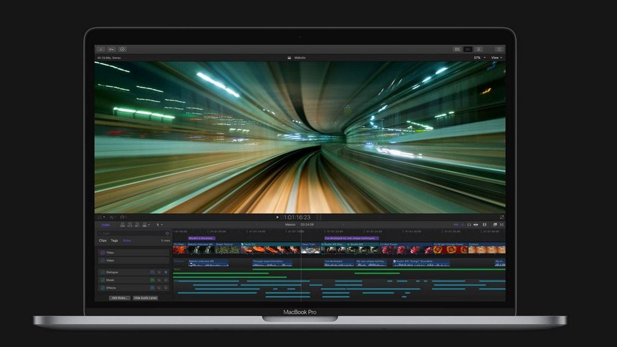Toggle the Timeline panel layout icon

[x=468, y=49]
